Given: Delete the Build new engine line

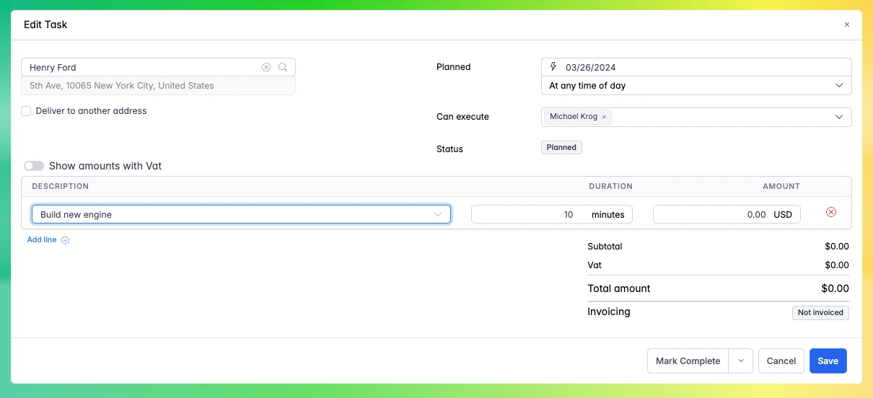Looking at the screenshot, I should tap(830, 212).
